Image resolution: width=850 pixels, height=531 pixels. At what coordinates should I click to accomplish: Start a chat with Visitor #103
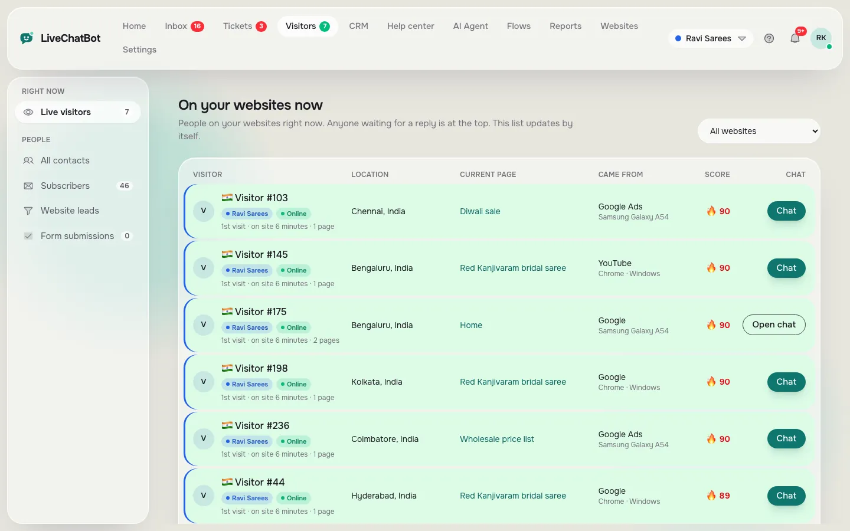(786, 211)
